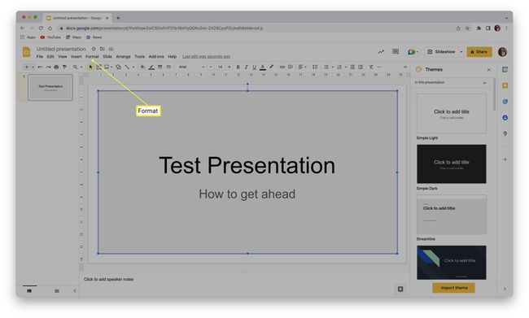Viewport: 529px width, 318px height.
Task: Select the Line tool icon
Action: pyautogui.click(x=127, y=68)
